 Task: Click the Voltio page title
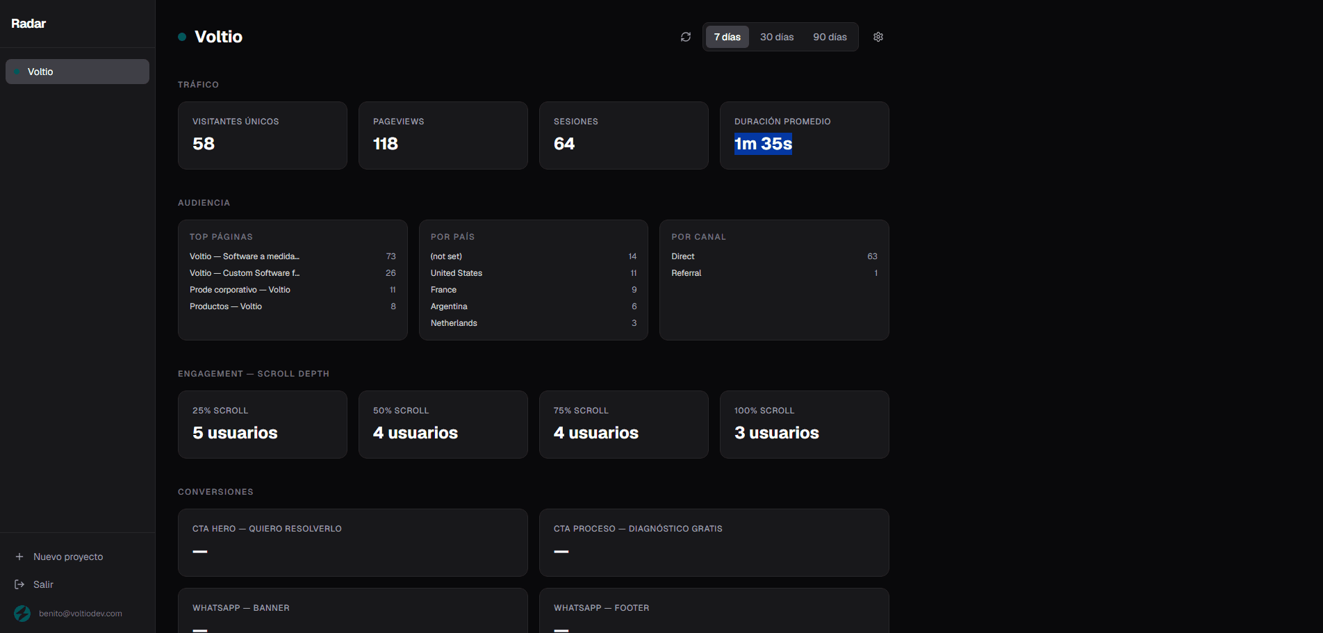(x=219, y=37)
